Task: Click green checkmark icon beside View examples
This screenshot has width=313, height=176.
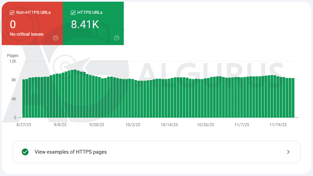Action: pos(25,152)
